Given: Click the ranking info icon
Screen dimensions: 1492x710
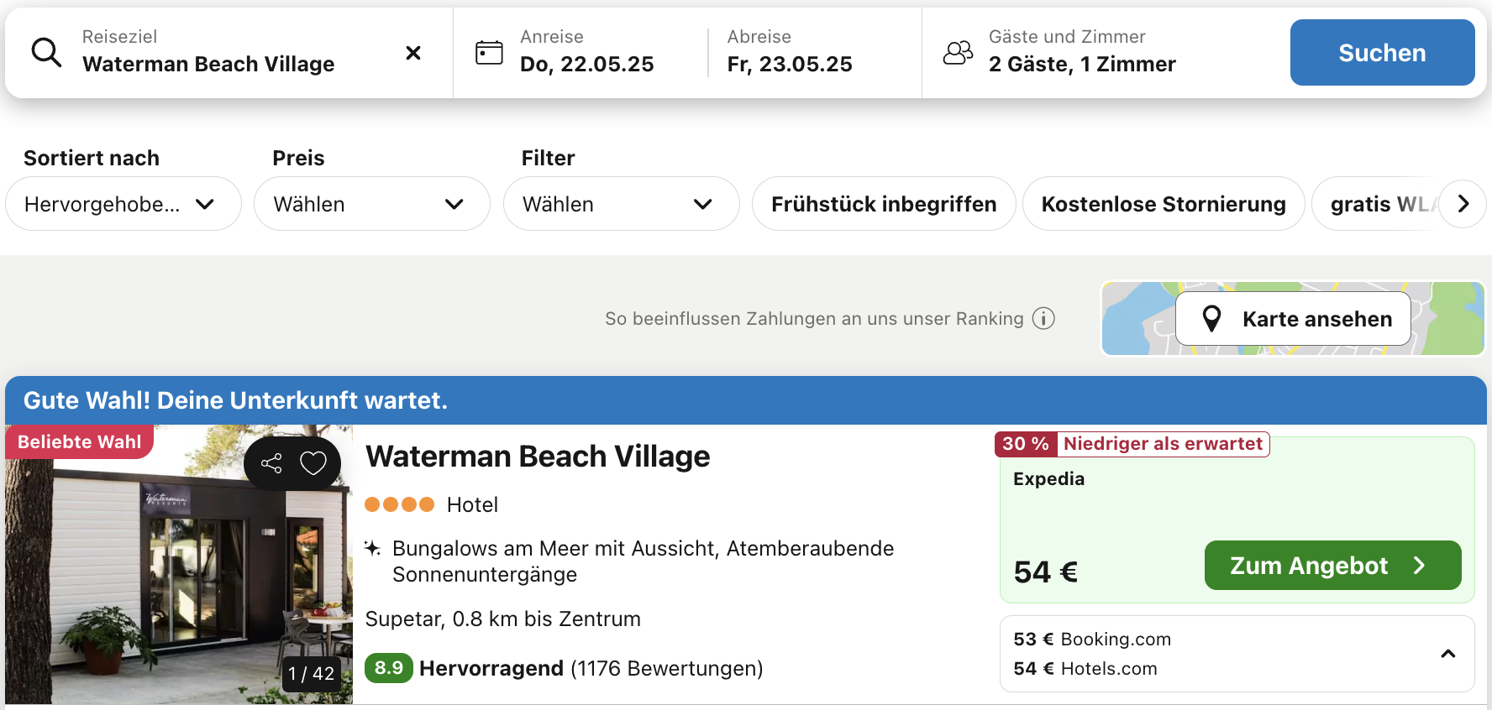Looking at the screenshot, I should pyautogui.click(x=1043, y=319).
